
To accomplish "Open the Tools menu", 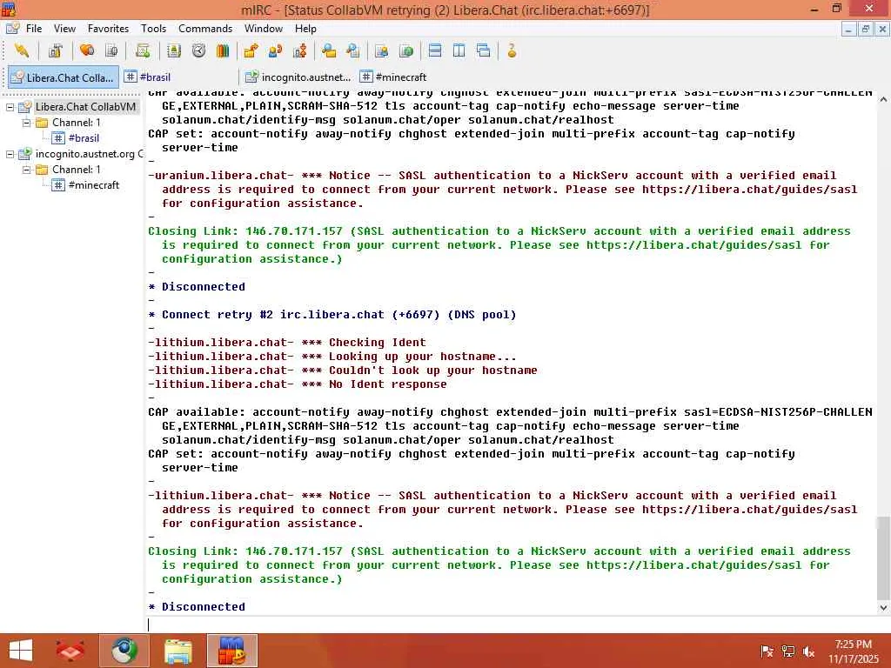I will [x=153, y=29].
